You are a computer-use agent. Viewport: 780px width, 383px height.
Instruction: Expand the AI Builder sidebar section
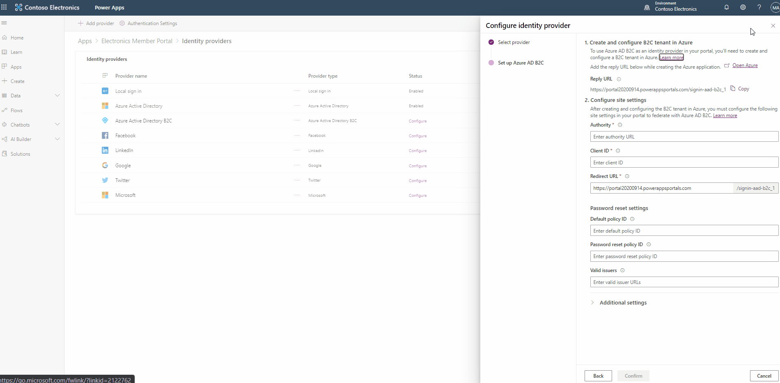[57, 139]
